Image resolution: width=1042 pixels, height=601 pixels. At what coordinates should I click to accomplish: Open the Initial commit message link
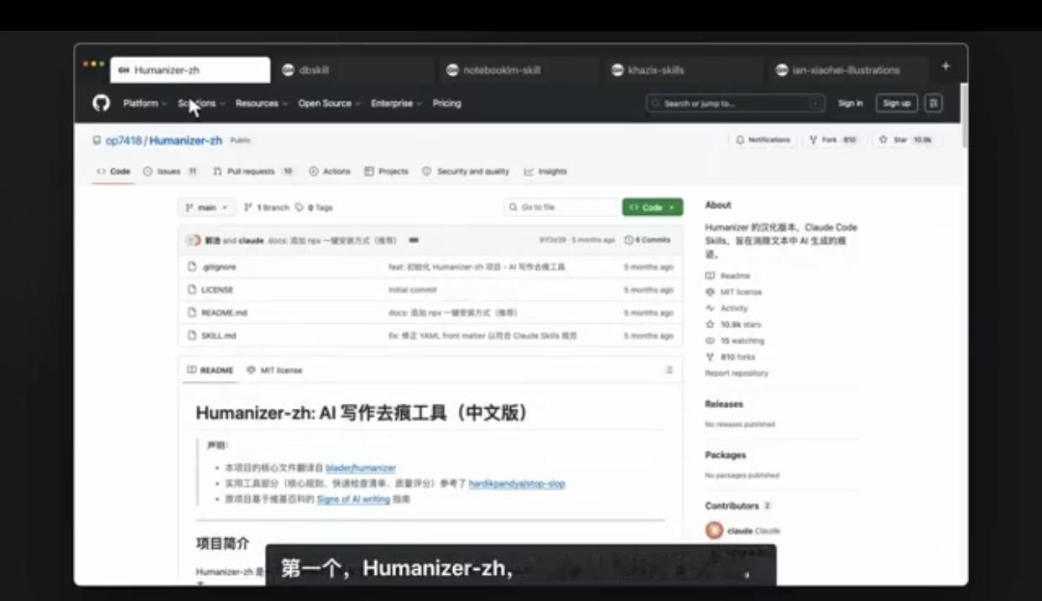[x=412, y=290]
